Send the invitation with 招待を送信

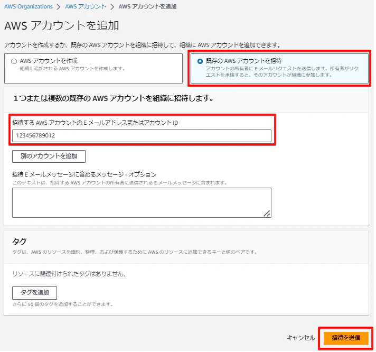point(346,338)
